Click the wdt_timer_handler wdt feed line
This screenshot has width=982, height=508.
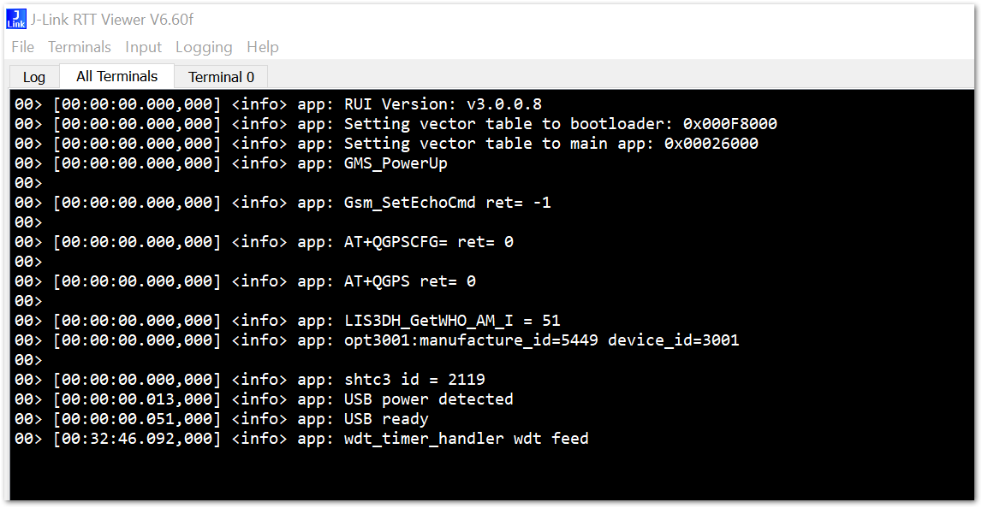(x=302, y=439)
